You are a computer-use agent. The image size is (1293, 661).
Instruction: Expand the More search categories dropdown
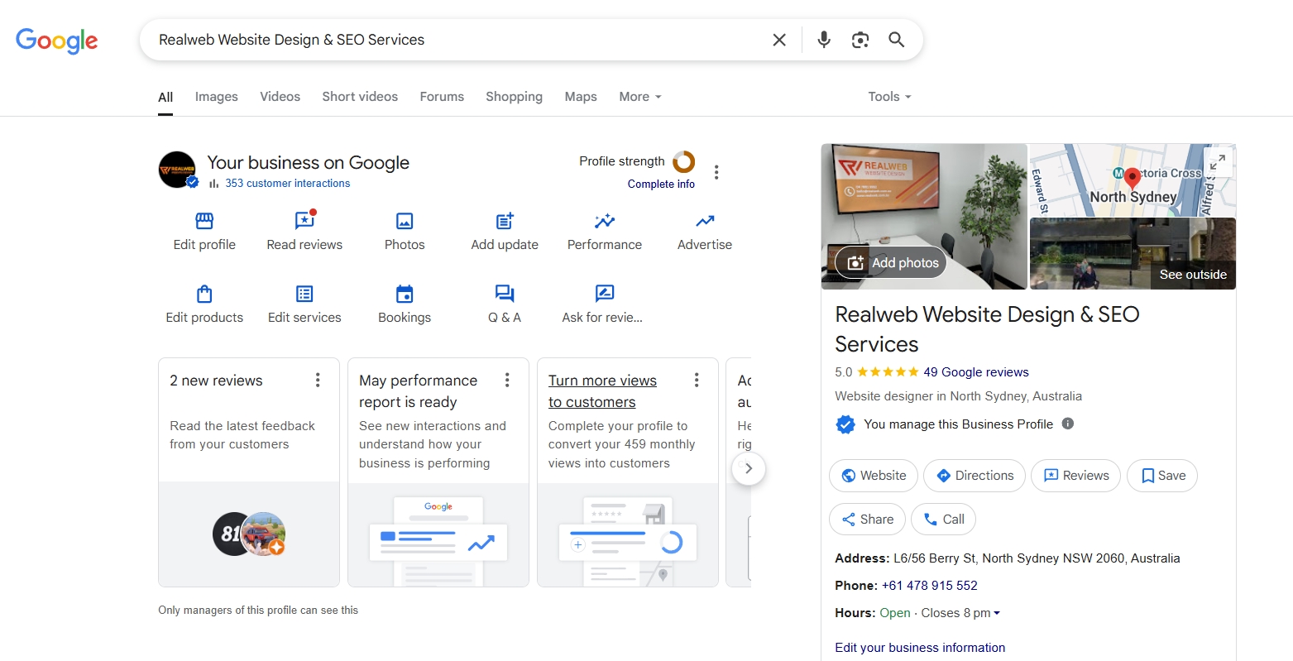[639, 96]
